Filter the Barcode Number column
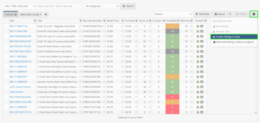This screenshot has height=123, width=260. (104, 21)
